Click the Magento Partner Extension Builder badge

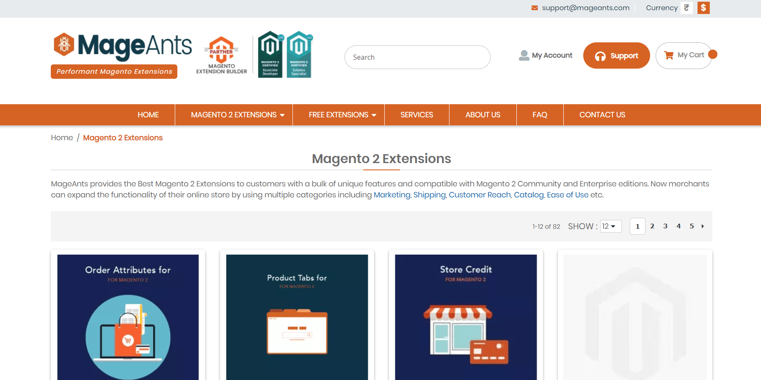pyautogui.click(x=221, y=55)
